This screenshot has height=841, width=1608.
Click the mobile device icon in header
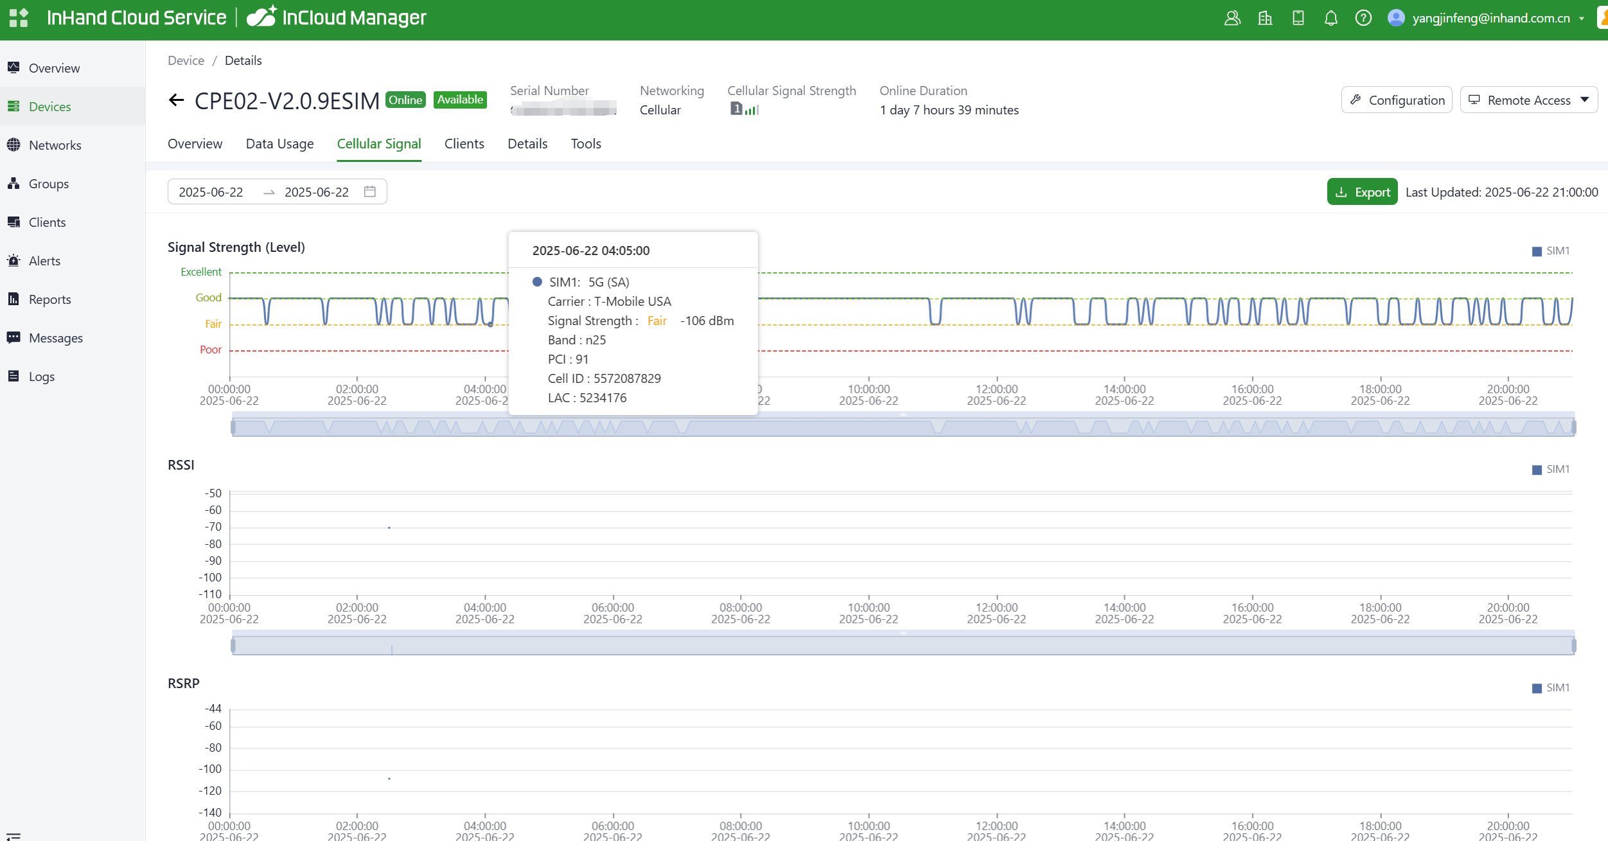coord(1298,18)
